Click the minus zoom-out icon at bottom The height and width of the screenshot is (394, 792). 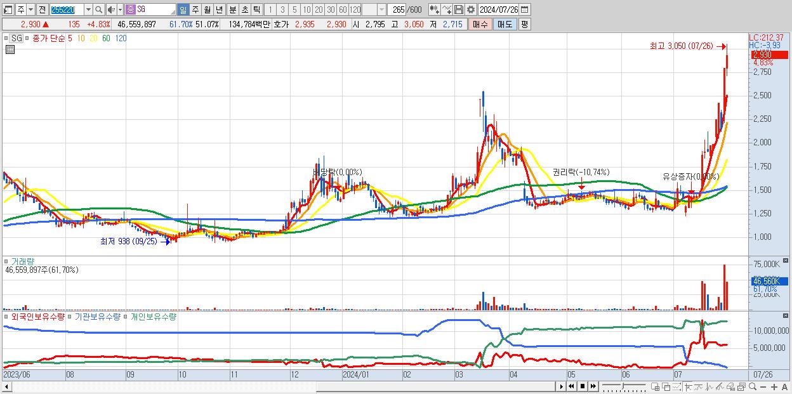763,386
